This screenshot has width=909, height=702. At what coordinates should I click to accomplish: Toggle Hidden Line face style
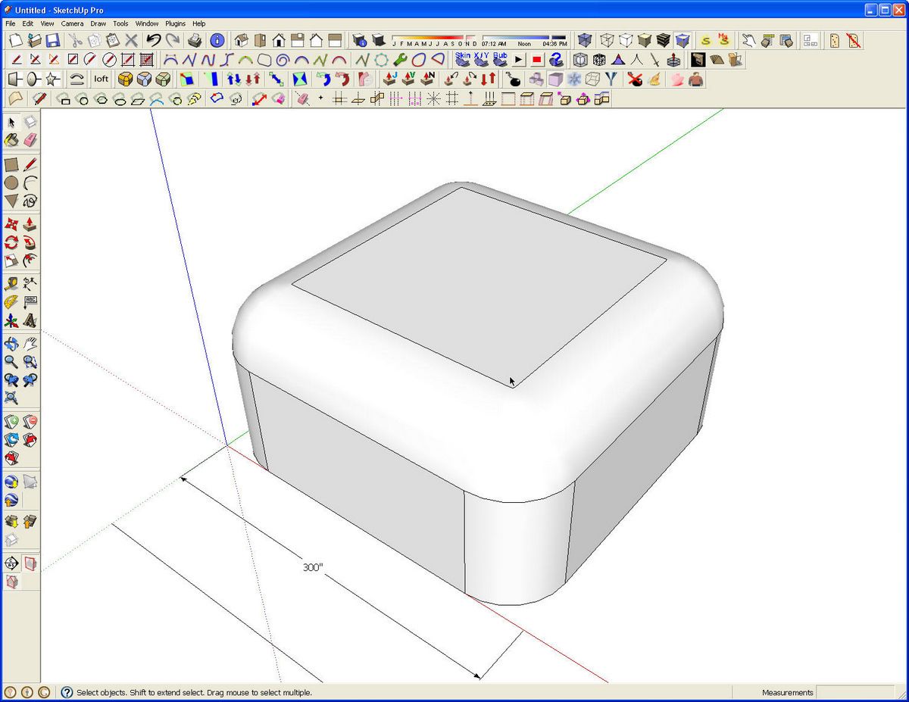coord(626,40)
